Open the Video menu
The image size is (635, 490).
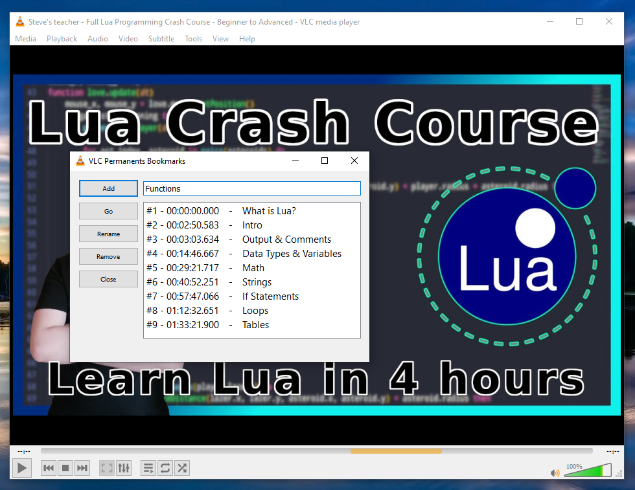click(x=128, y=39)
